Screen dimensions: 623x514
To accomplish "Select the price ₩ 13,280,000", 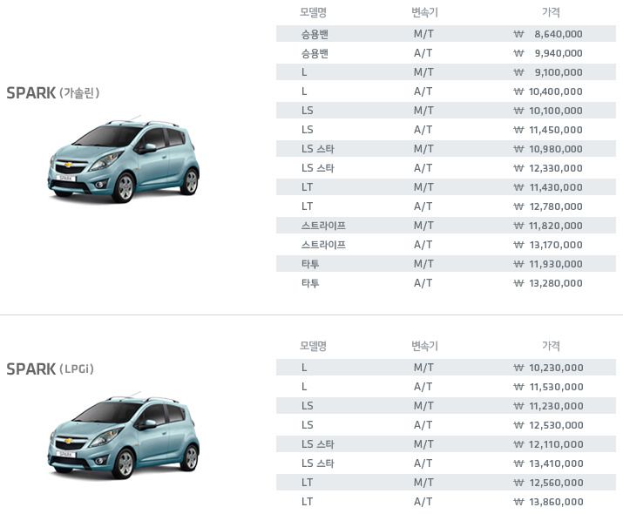I will [548, 283].
